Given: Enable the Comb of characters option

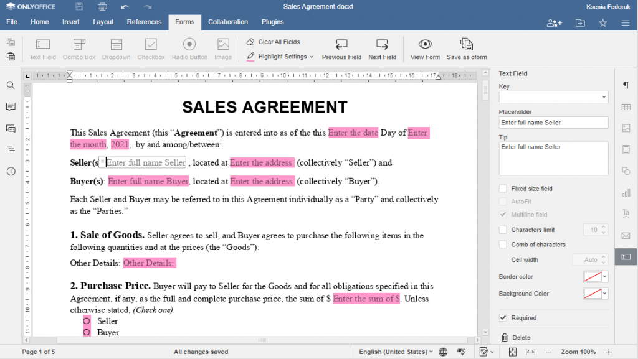Looking at the screenshot, I should pyautogui.click(x=503, y=244).
